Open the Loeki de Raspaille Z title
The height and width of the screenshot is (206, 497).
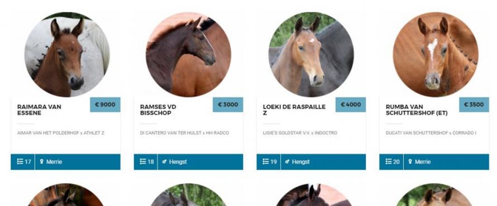[294, 110]
